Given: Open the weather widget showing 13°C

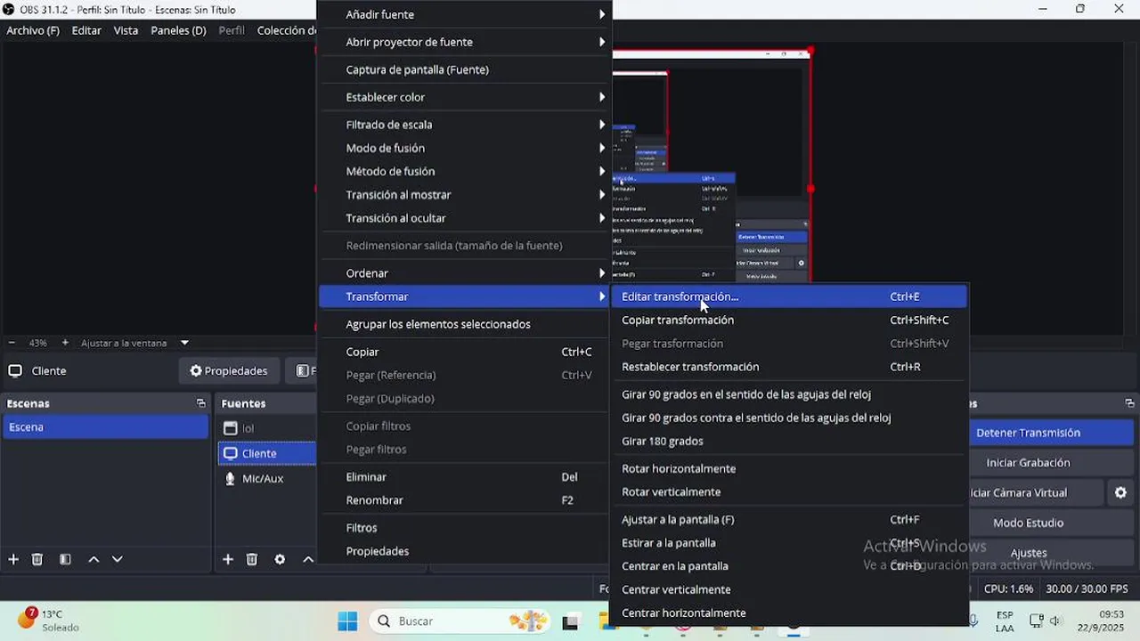Looking at the screenshot, I should pos(49,621).
